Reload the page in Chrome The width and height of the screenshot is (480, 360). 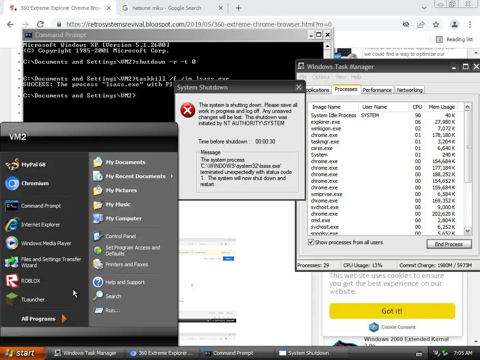pos(40,24)
